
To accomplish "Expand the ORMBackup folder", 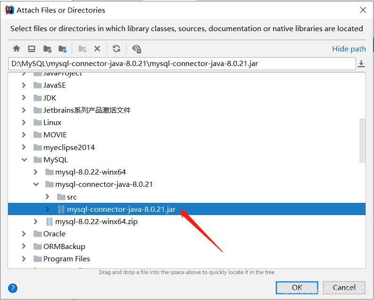I will tap(24, 246).
